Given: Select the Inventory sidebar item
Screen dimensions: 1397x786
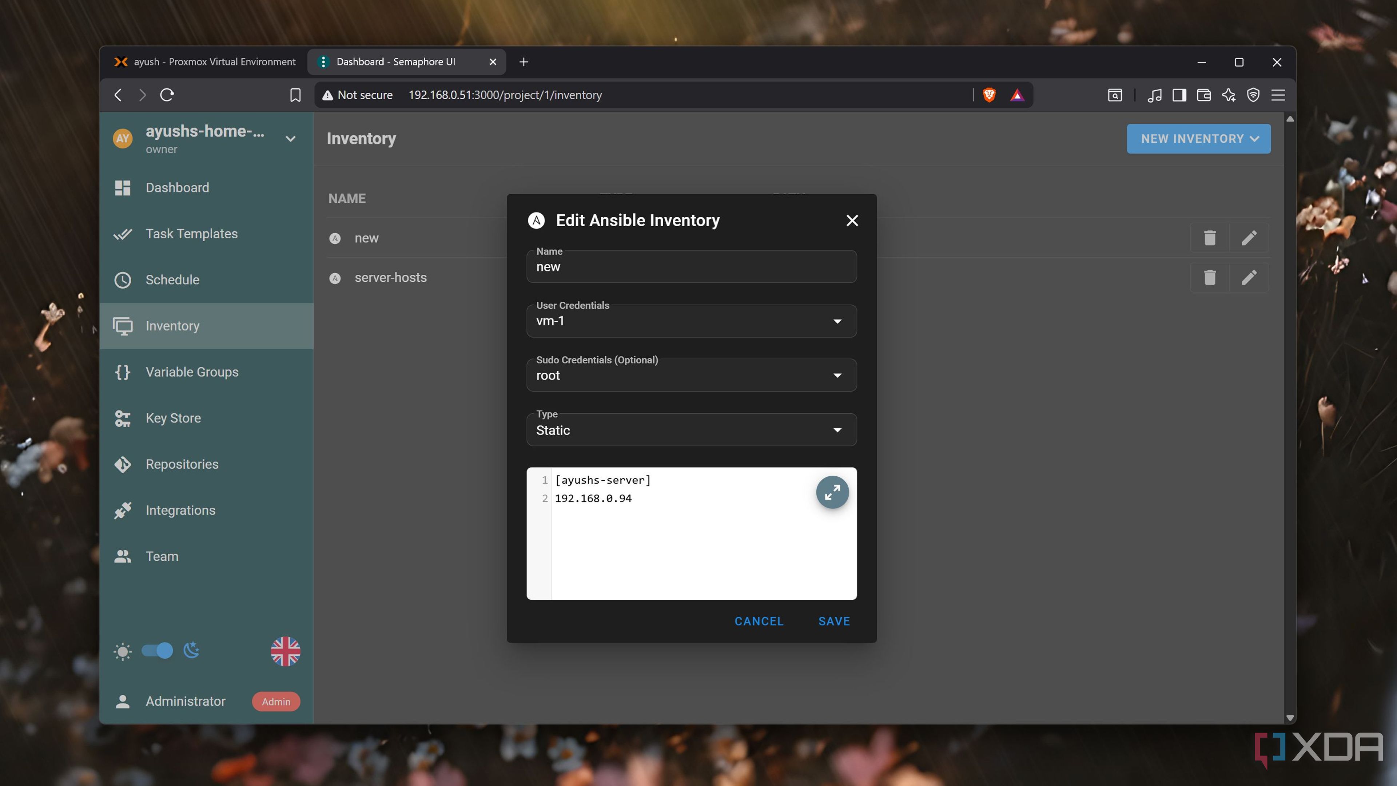Looking at the screenshot, I should pyautogui.click(x=206, y=326).
